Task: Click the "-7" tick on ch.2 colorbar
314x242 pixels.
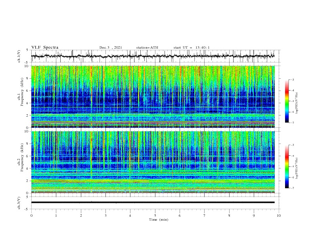Action: click(292, 188)
